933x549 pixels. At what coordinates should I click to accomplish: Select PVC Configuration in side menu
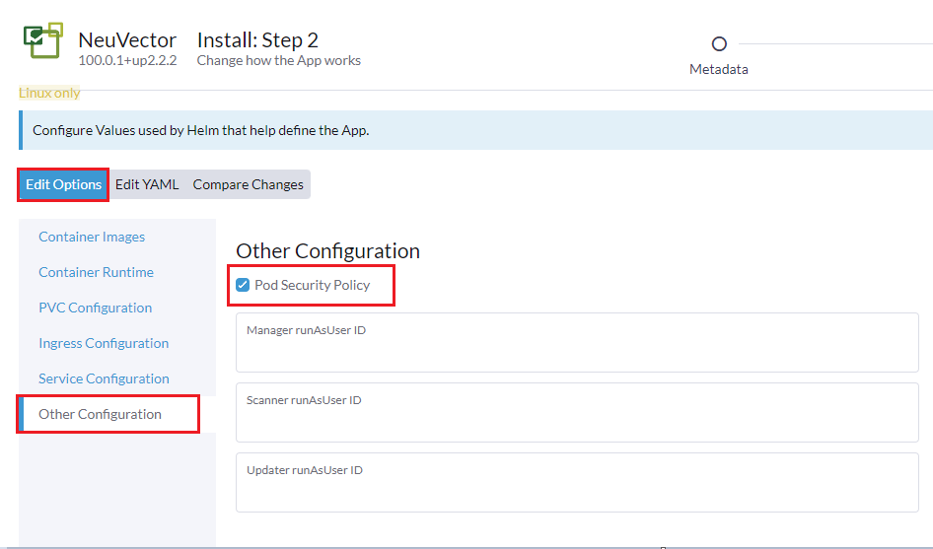(x=95, y=308)
